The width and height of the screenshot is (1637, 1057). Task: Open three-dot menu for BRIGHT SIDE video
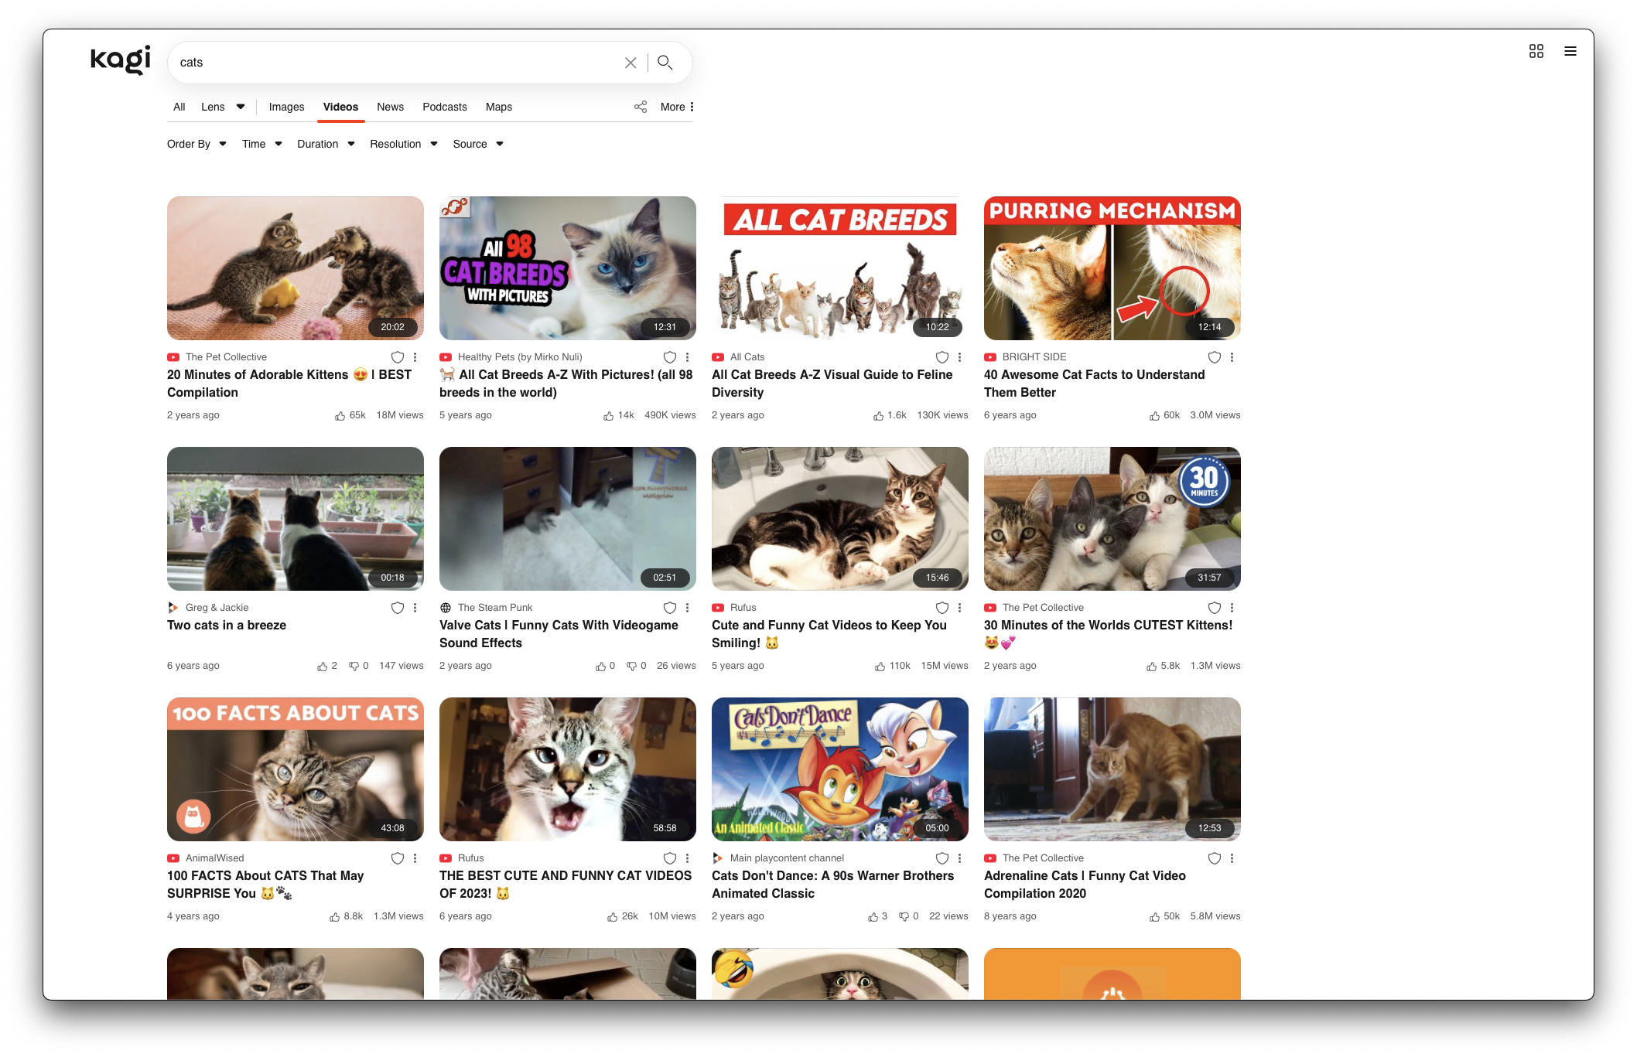[1232, 357]
